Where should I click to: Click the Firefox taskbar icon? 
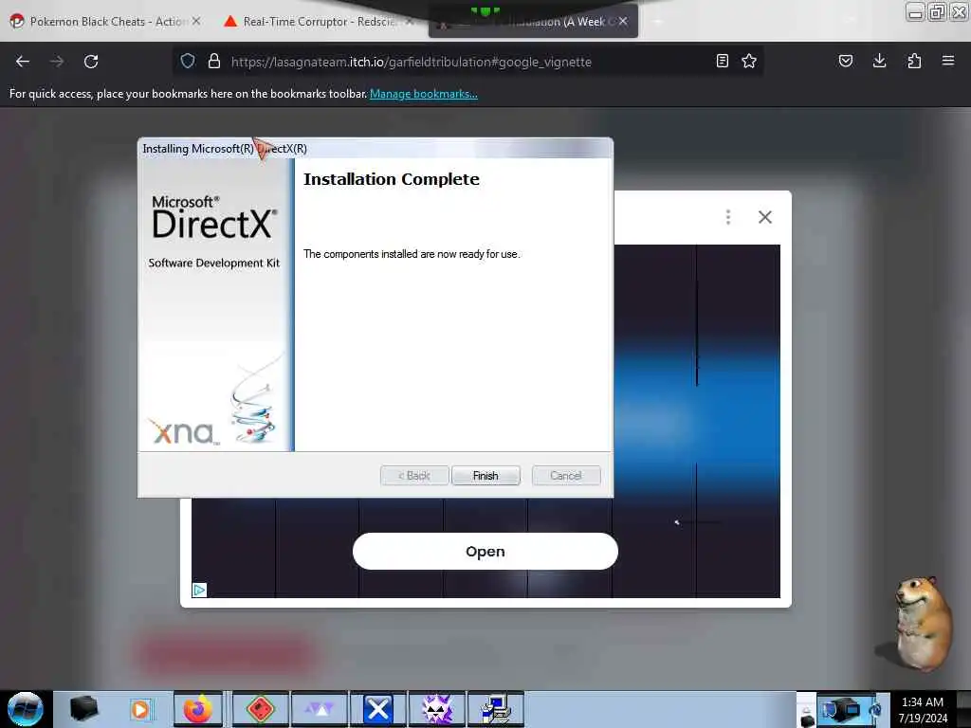(x=197, y=709)
